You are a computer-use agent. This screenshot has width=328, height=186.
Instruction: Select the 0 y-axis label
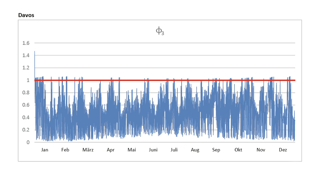coord(28,142)
